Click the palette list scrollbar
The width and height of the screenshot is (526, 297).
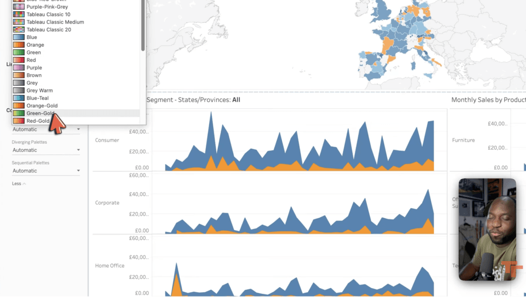143,26
